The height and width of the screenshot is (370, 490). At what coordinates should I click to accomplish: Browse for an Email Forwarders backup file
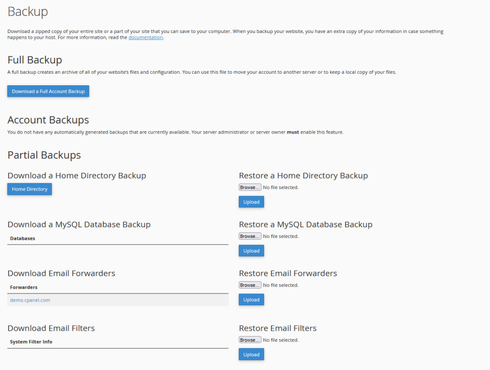250,285
